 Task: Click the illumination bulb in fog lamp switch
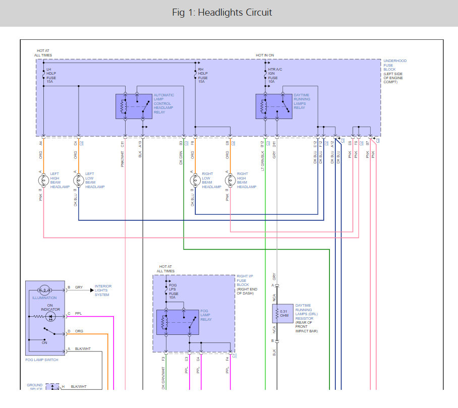tap(45, 290)
